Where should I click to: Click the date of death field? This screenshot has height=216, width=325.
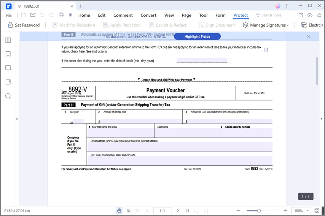click(202, 60)
